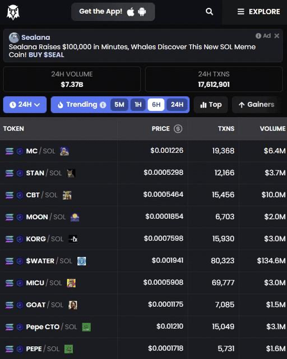
Task: Select the 1H trending interval
Action: click(x=138, y=105)
